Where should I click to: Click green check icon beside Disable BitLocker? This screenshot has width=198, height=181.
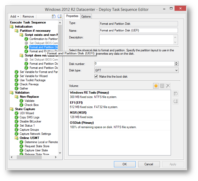(16, 121)
